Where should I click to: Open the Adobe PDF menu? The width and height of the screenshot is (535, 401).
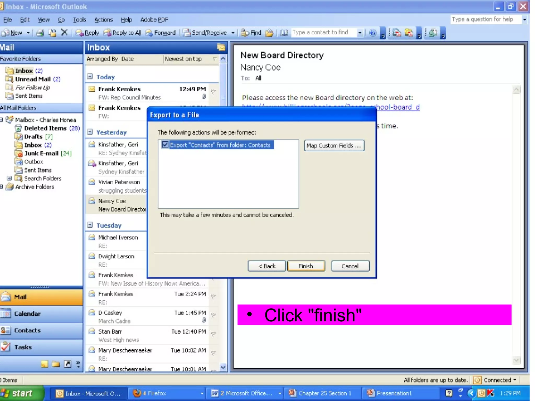[x=154, y=20]
